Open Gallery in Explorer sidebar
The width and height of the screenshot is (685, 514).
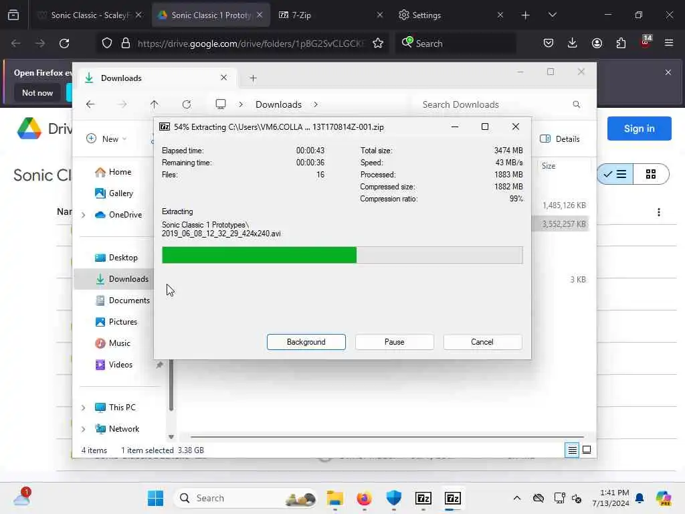point(114,193)
